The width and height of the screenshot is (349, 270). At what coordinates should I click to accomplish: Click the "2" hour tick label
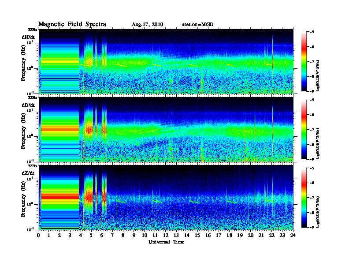59,236
